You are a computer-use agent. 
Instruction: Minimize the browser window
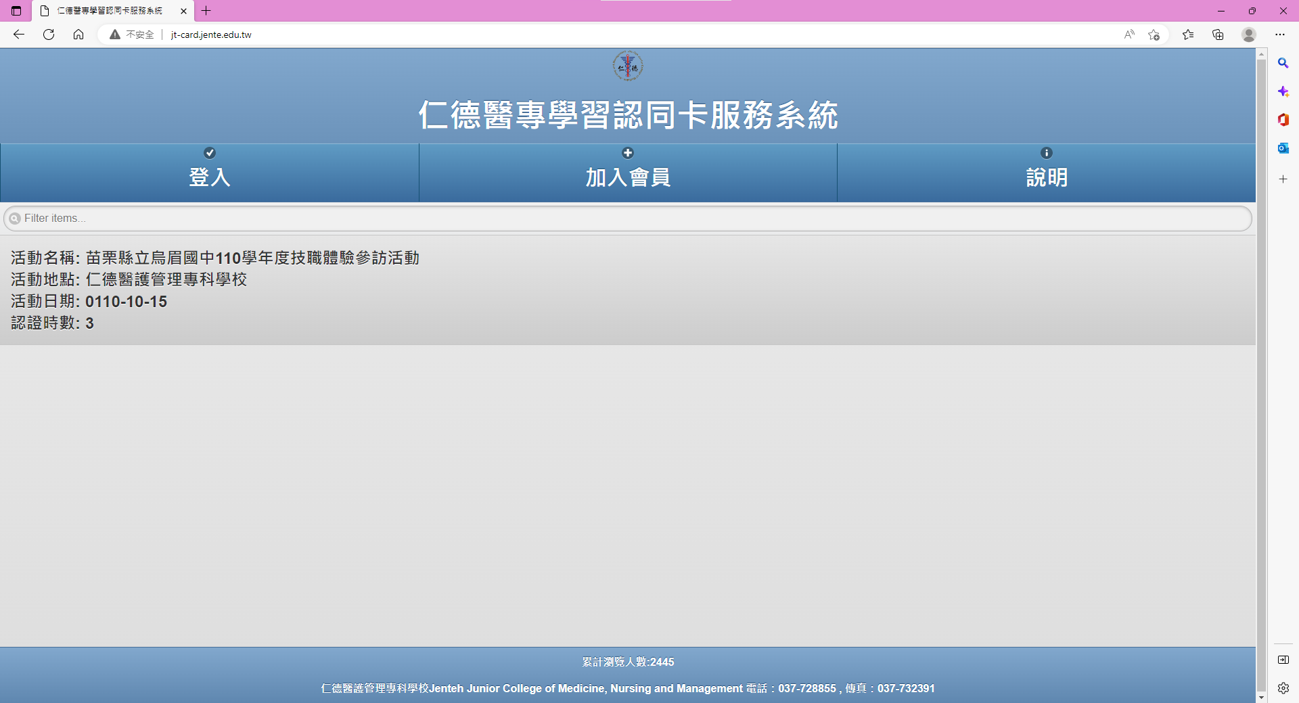pos(1221,11)
